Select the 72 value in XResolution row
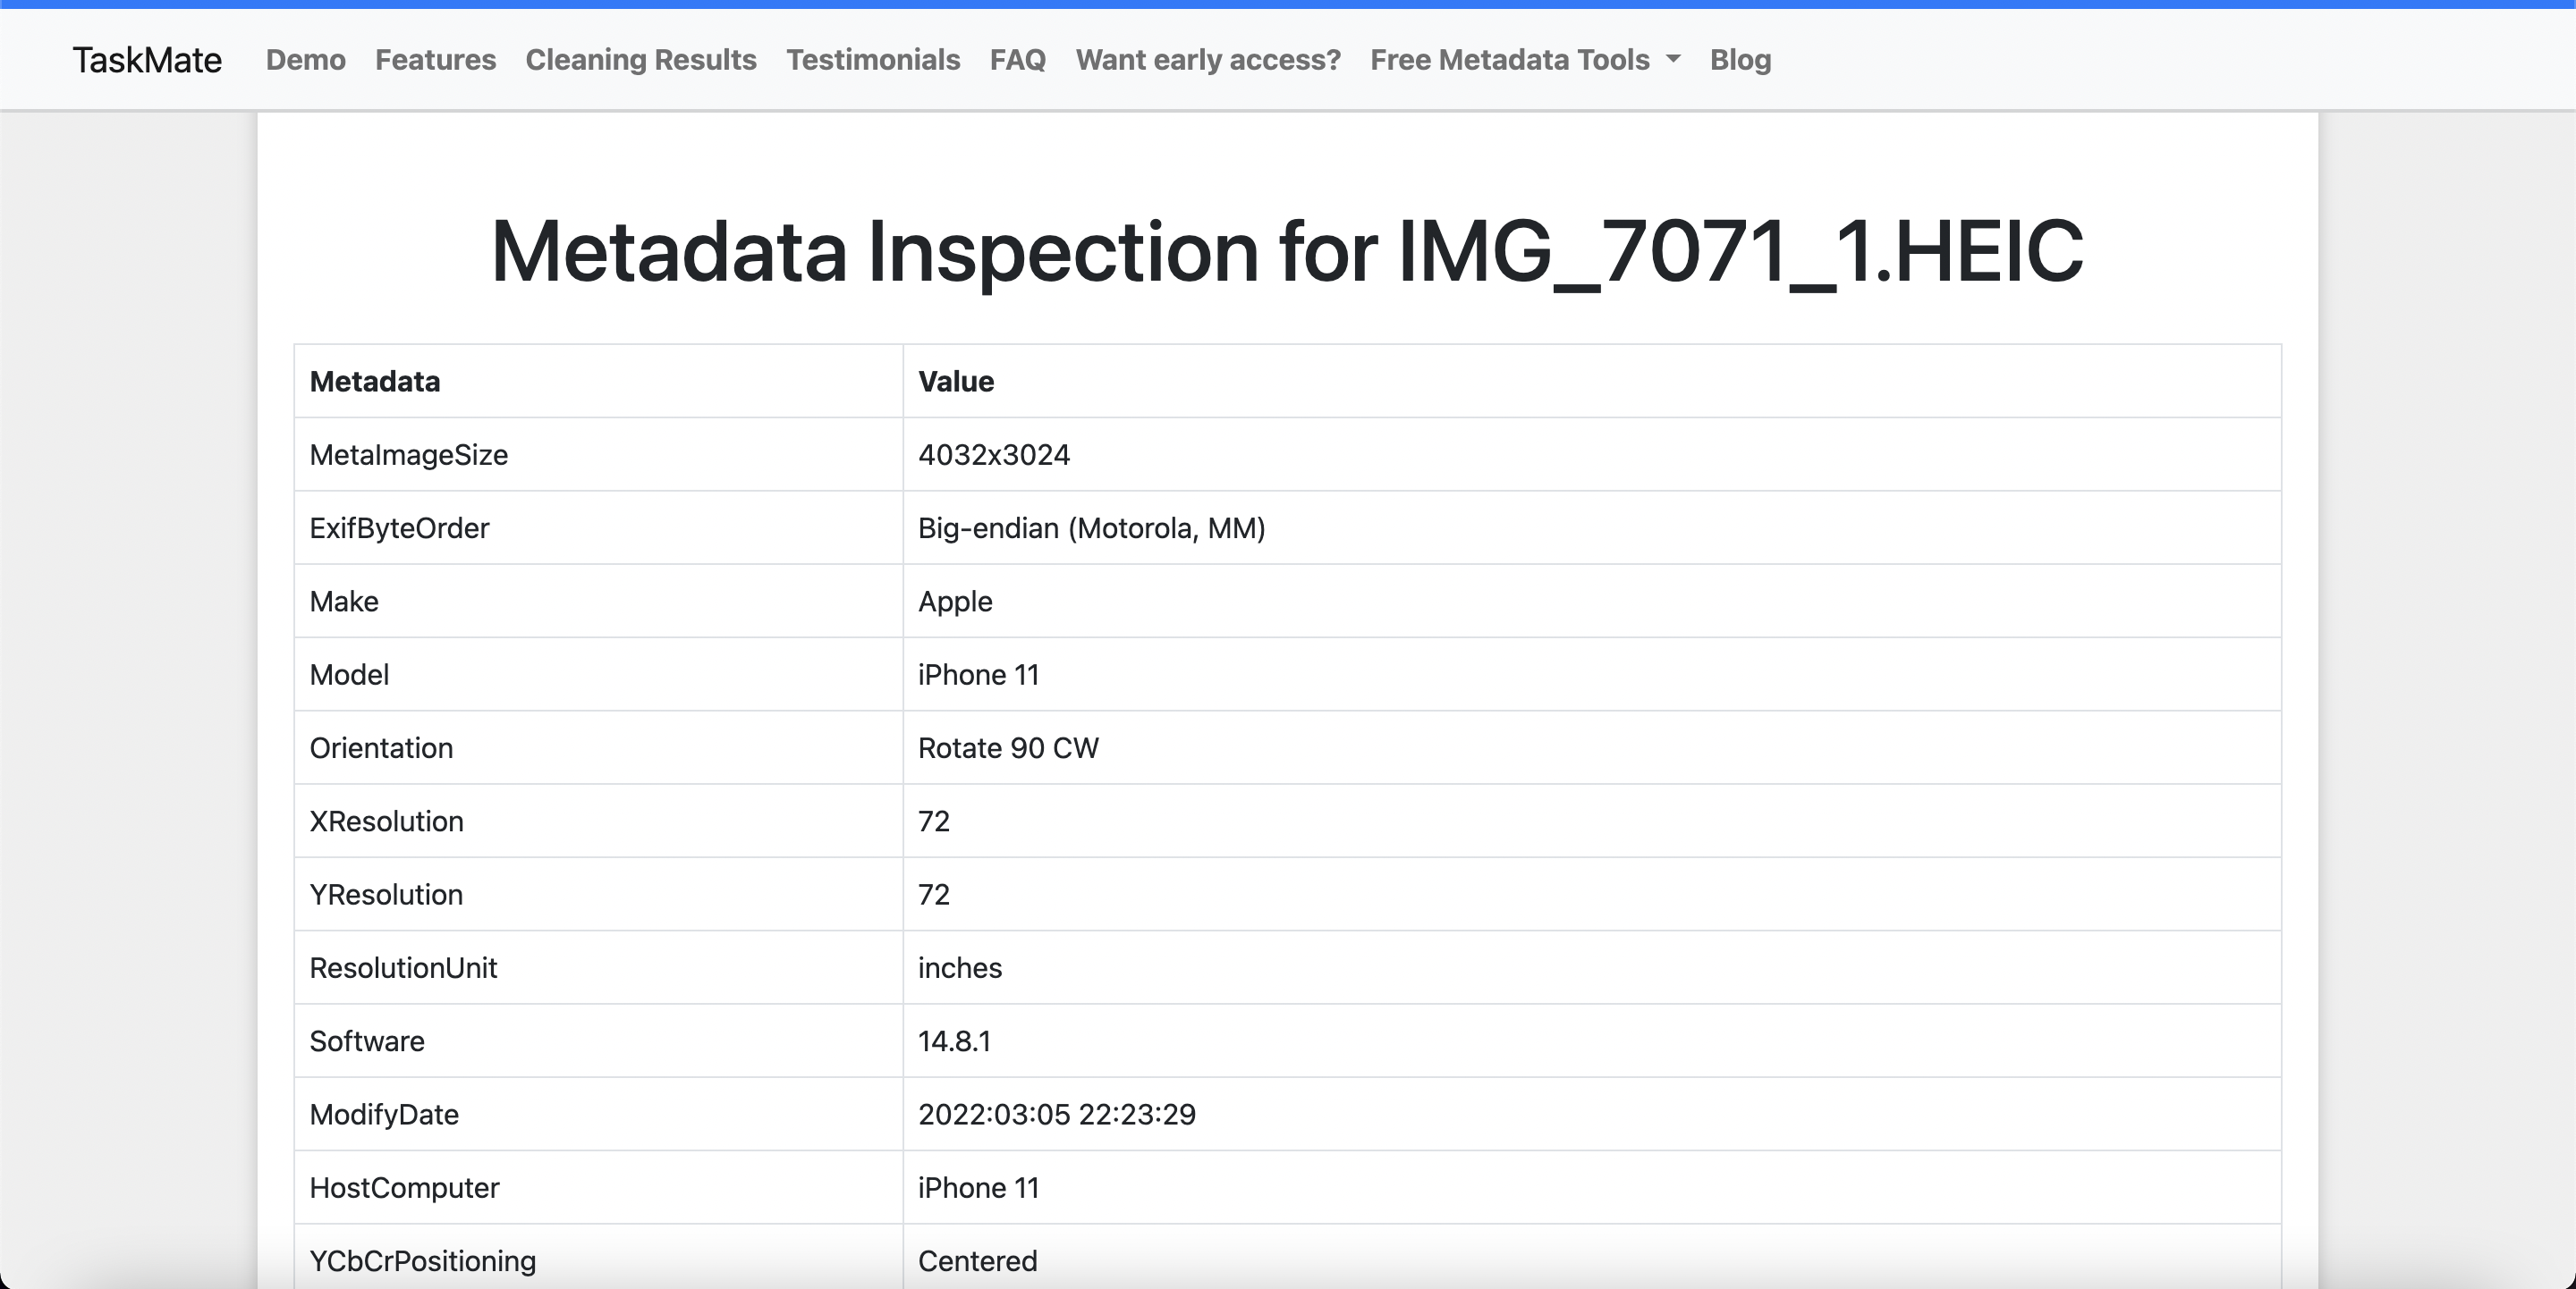2576x1289 pixels. (934, 821)
